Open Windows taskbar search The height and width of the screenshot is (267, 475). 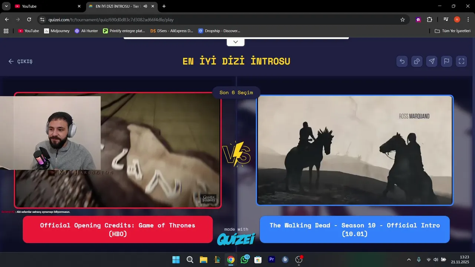190,260
